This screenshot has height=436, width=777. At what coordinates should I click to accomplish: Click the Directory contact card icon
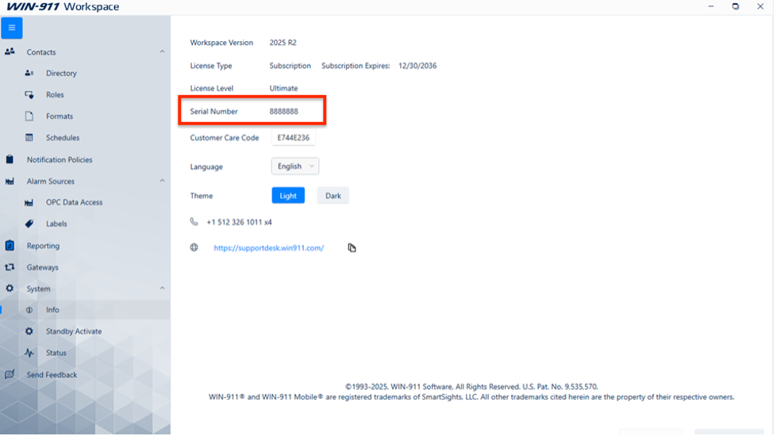(x=29, y=73)
